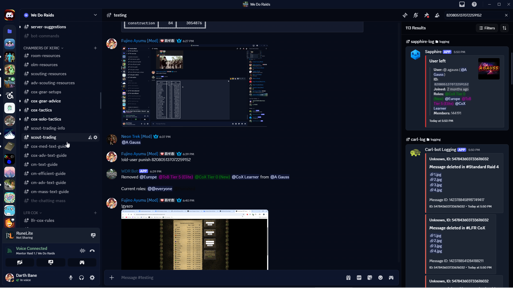Open the cox-gear-setups channel
The image size is (513, 288).
pos(46,92)
